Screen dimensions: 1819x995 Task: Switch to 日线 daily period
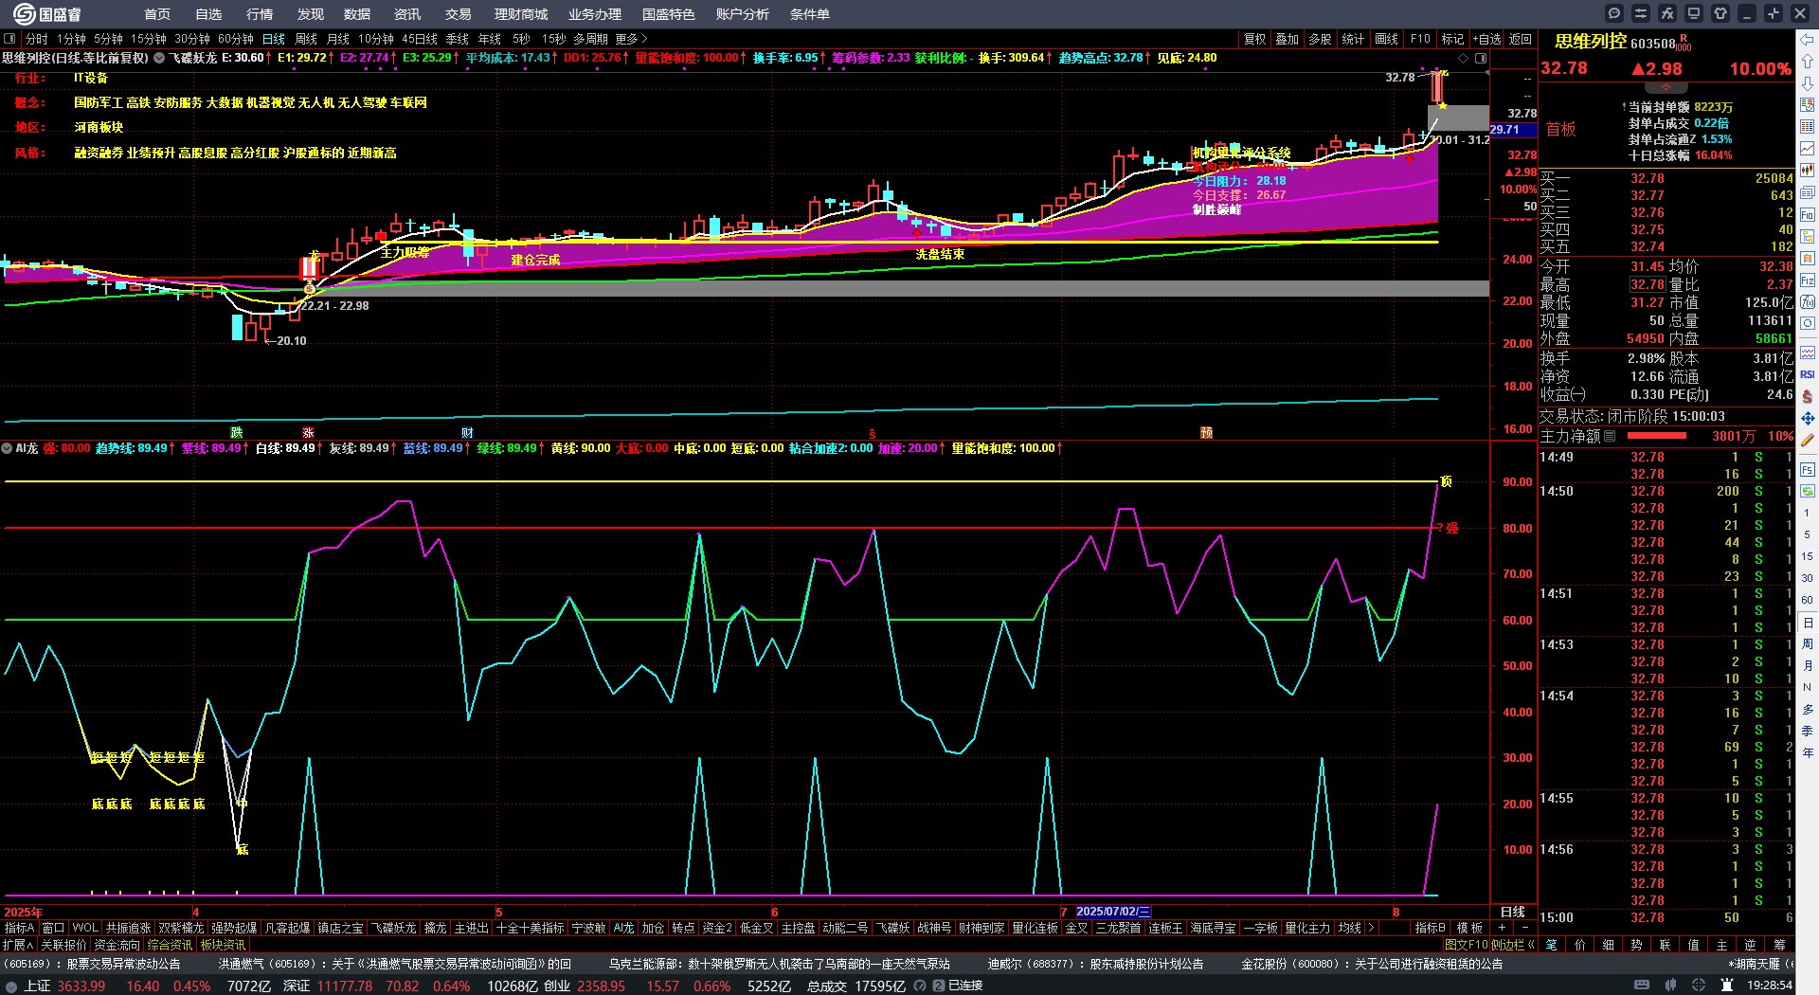[273, 39]
